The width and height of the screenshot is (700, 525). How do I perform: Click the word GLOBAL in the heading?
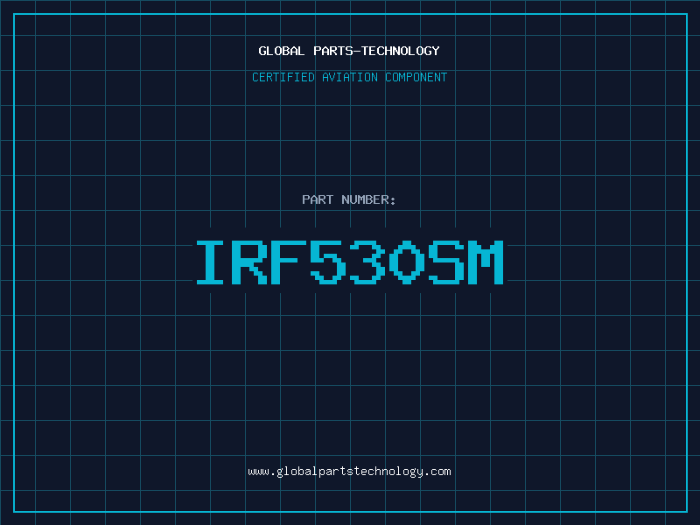282,51
